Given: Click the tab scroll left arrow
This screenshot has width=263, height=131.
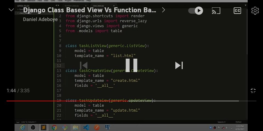Looking at the screenshot, I should (56, 5).
